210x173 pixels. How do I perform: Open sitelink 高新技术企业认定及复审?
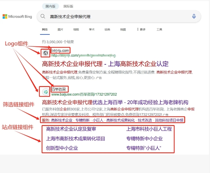click(x=71, y=129)
